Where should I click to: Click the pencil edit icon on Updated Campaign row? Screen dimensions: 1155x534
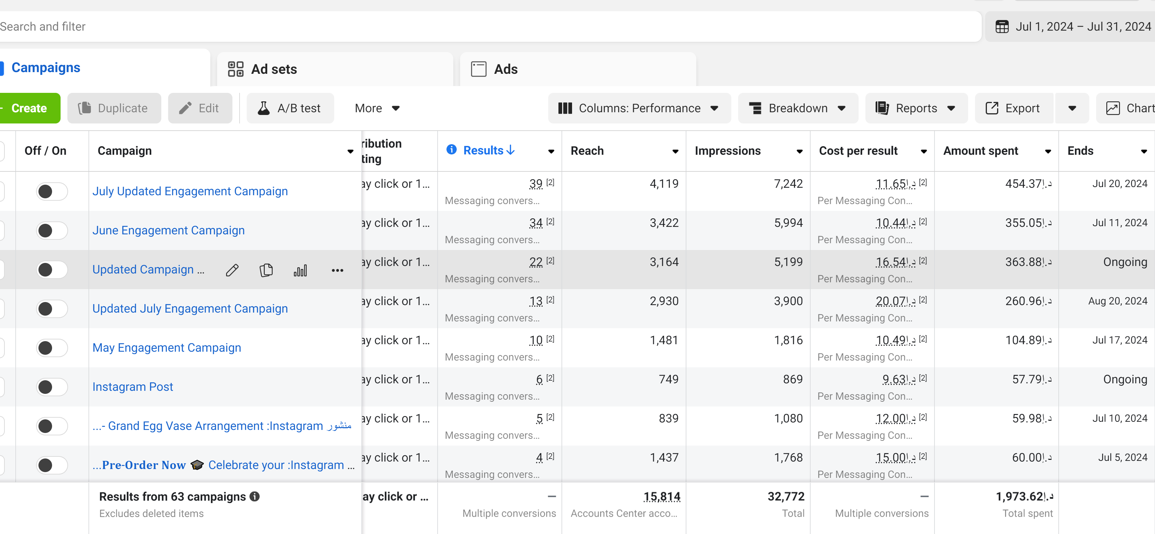[232, 270]
